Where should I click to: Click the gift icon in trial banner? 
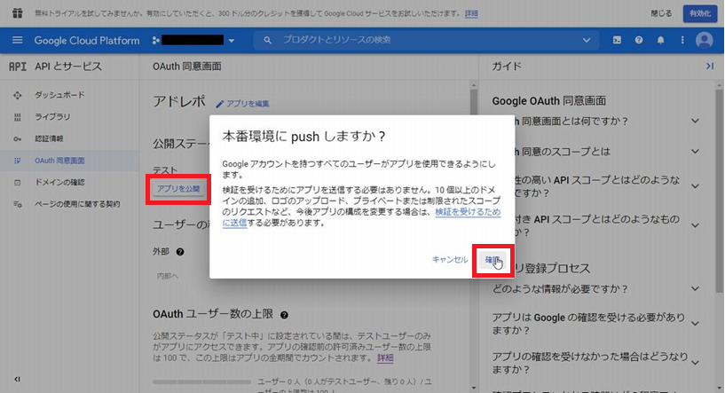click(x=18, y=13)
